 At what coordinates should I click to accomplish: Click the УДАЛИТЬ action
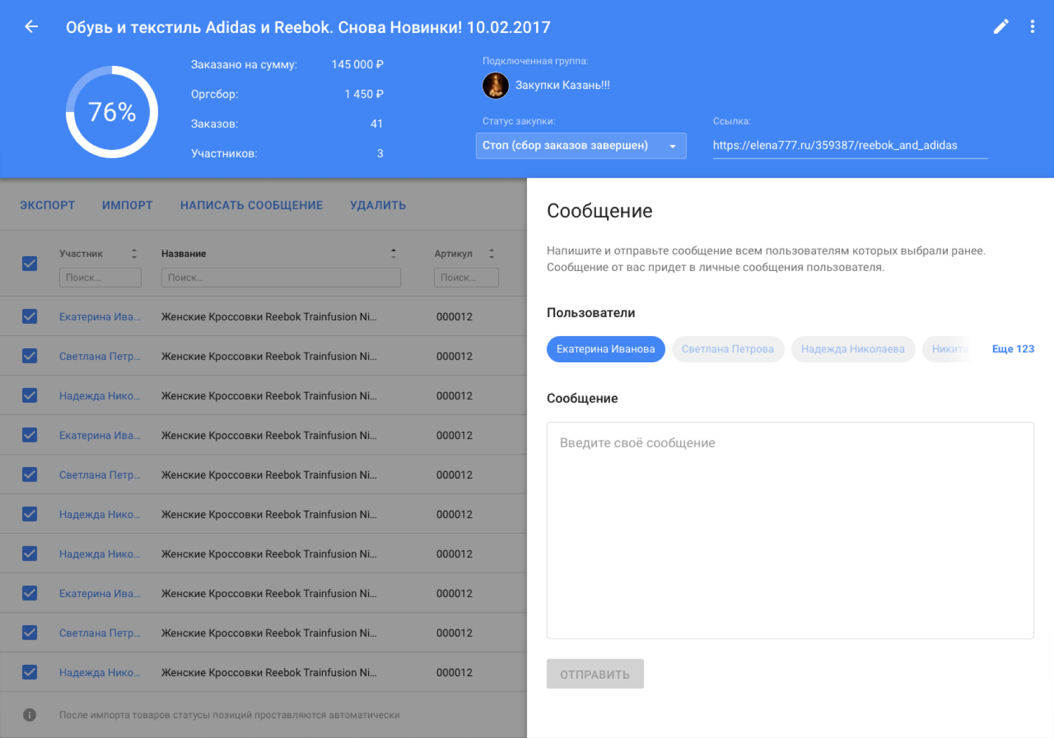(x=378, y=206)
